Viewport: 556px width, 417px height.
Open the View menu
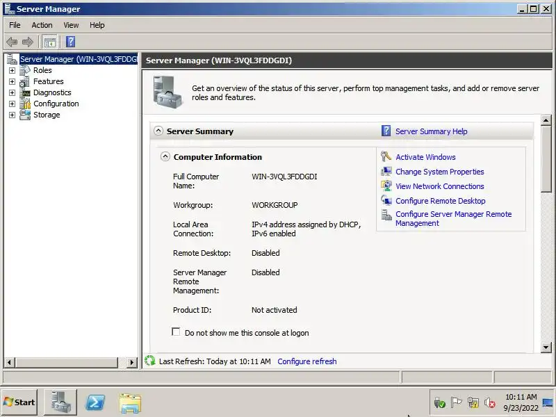tap(71, 25)
